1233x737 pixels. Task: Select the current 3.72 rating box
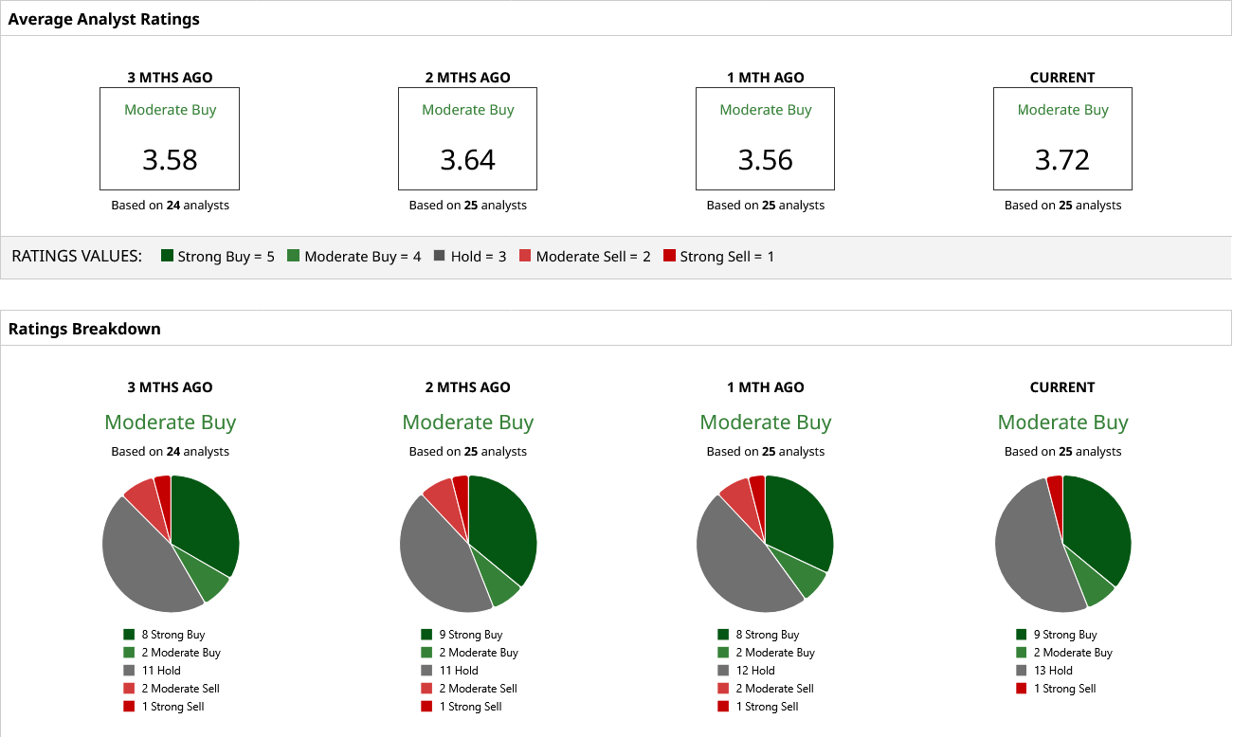coord(1062,139)
